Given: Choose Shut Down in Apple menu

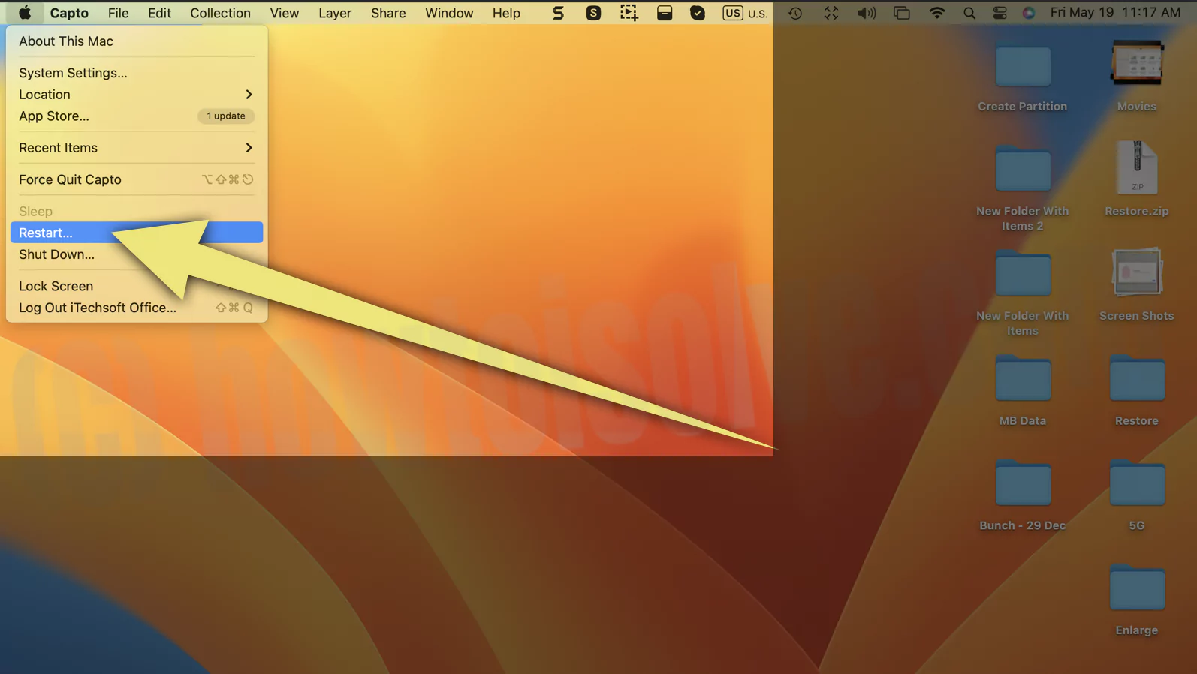Looking at the screenshot, I should point(137,254).
